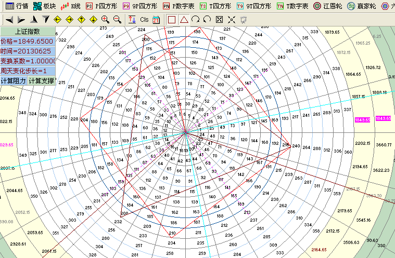Click the black left triangle arrow
The width and height of the screenshot is (395, 258).
pyautogui.click(x=10, y=20)
